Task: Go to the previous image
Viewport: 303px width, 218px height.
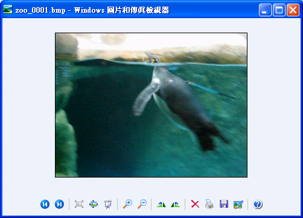Action: [x=45, y=204]
